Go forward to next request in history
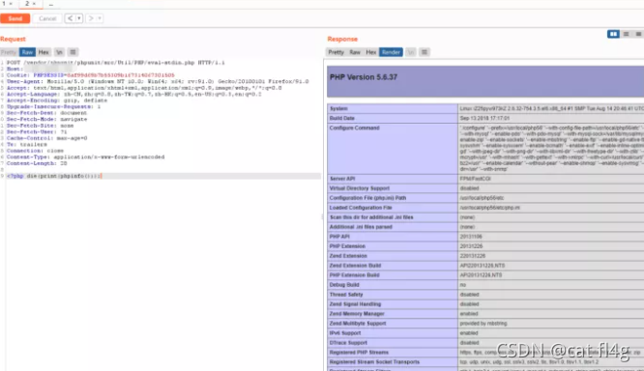The height and width of the screenshot is (371, 644). coord(91,18)
